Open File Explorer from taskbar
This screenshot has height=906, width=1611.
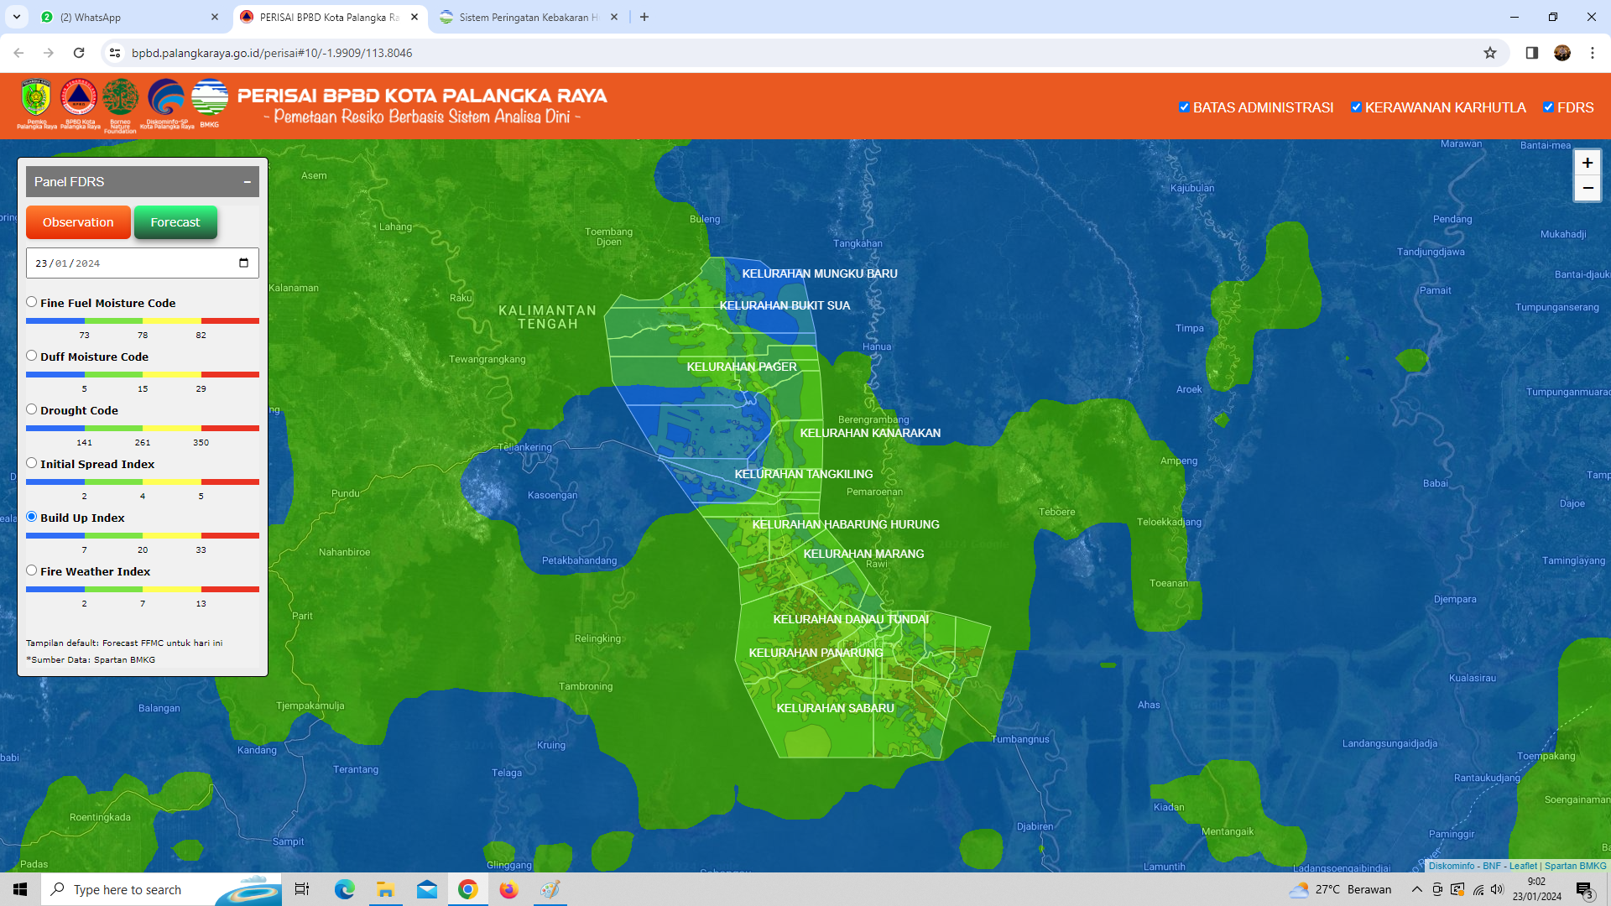385,889
